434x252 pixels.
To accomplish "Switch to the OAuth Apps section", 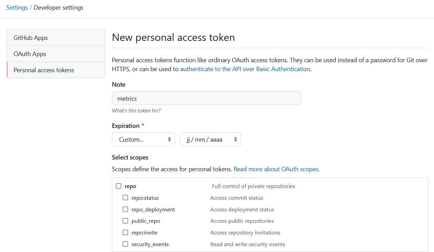I will point(29,54).
